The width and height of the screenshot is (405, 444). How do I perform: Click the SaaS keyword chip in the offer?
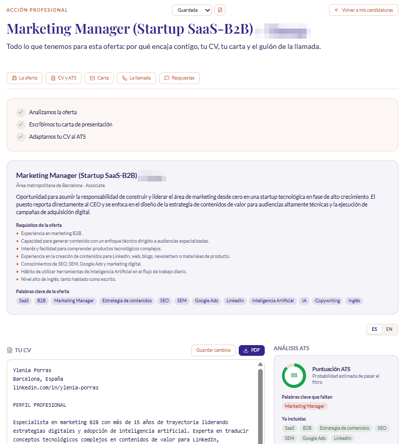point(24,301)
